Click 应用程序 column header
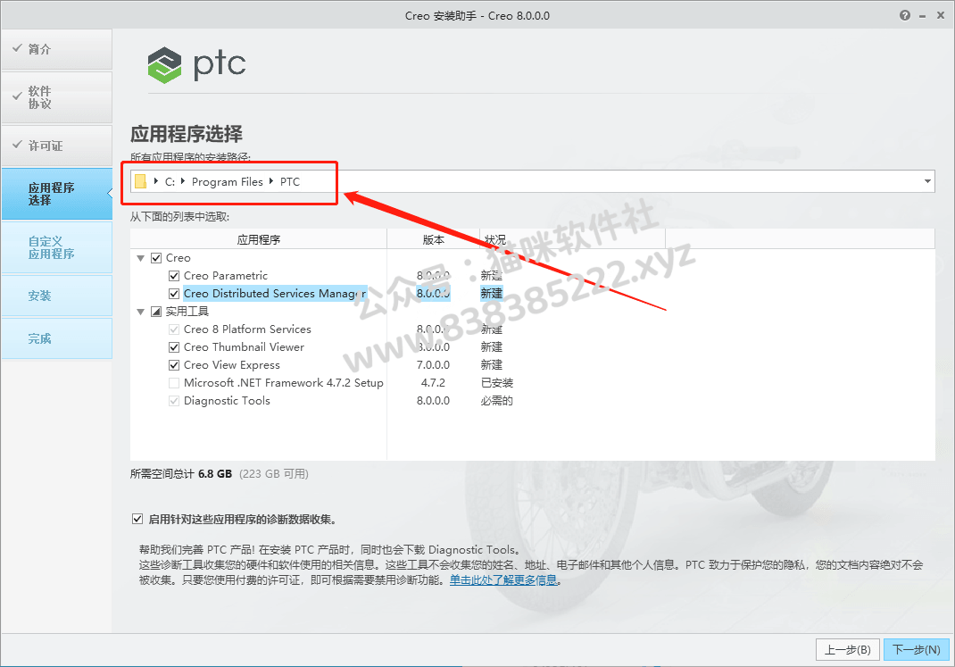Screen dimensions: 955x667 click(258, 239)
